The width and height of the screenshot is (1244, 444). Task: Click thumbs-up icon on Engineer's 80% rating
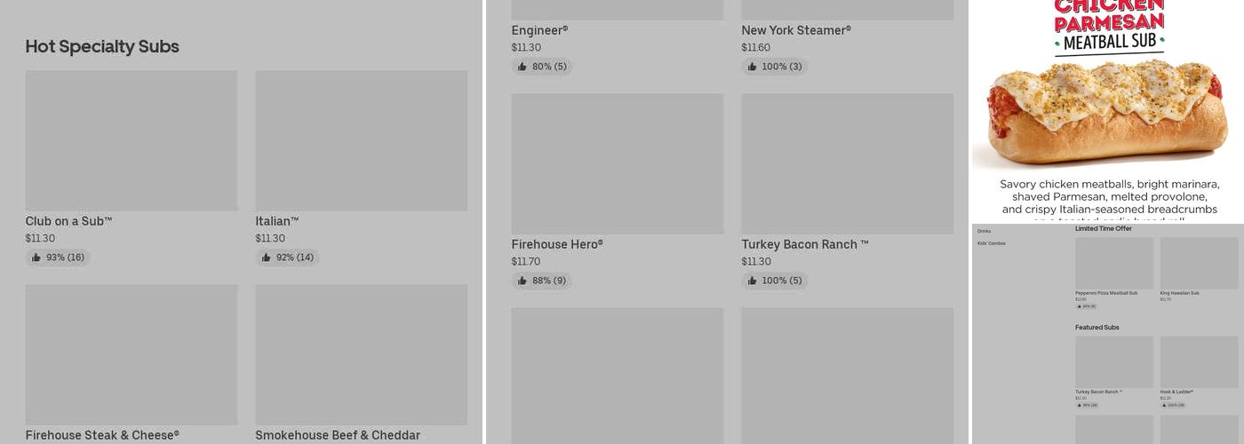coord(522,67)
